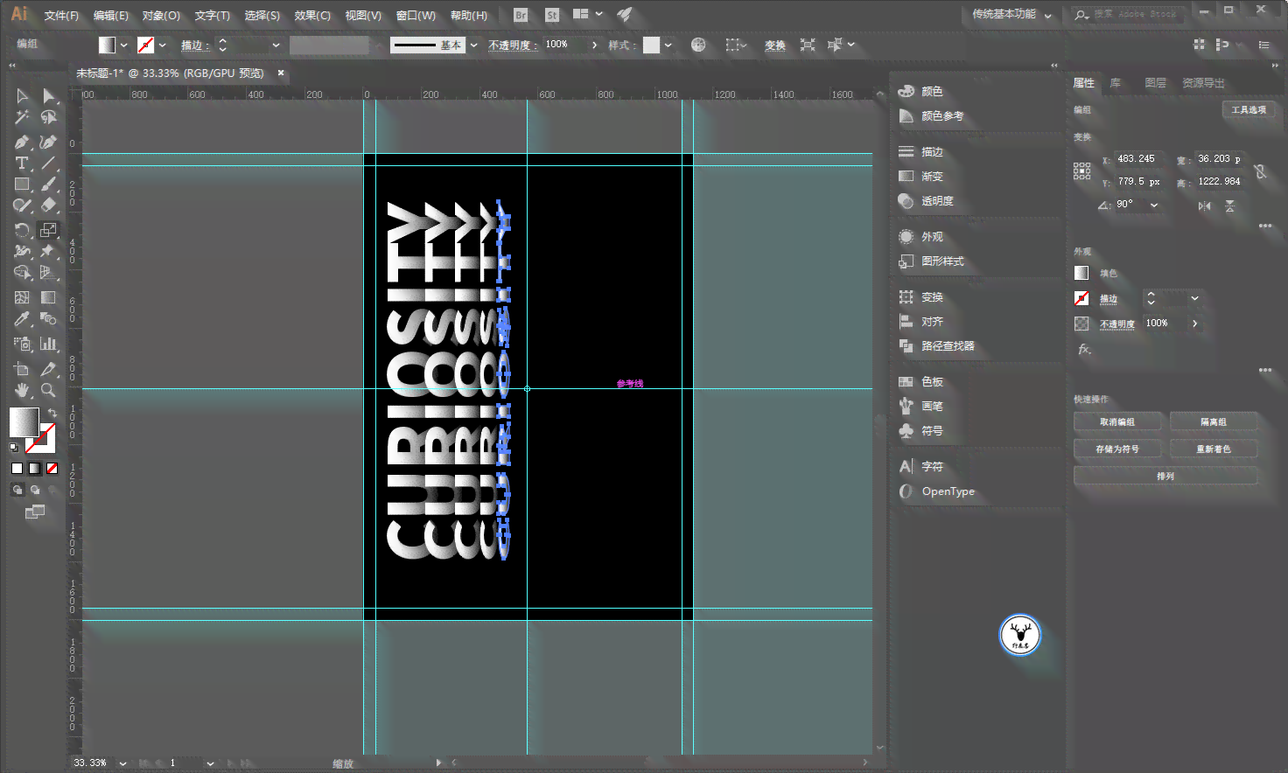Activate the Hand tool

[x=22, y=390]
